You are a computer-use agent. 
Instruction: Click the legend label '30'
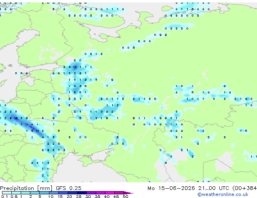(88, 196)
